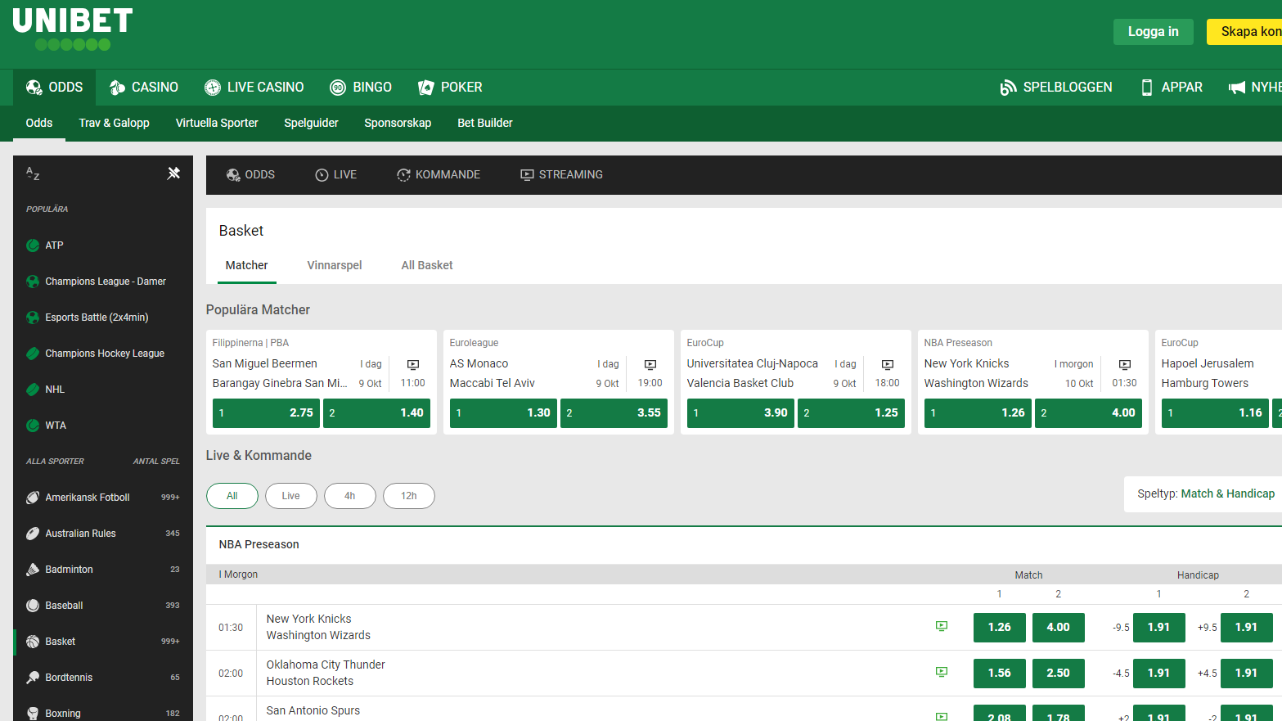Viewport: 1282px width, 721px height.
Task: Open the streaming icon for New York Knicks game
Action: point(942,625)
